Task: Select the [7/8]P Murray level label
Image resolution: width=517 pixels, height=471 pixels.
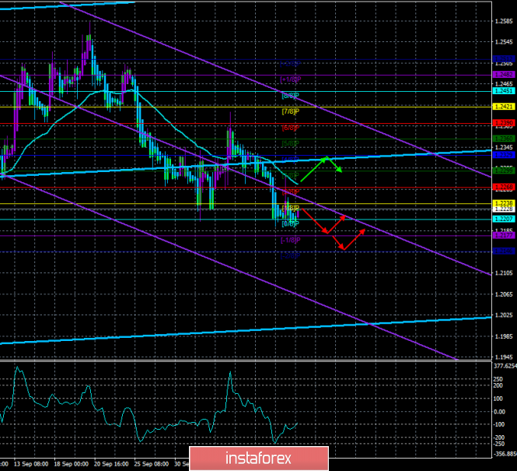Action: (289, 111)
